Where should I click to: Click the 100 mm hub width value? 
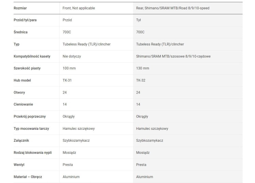(69, 68)
